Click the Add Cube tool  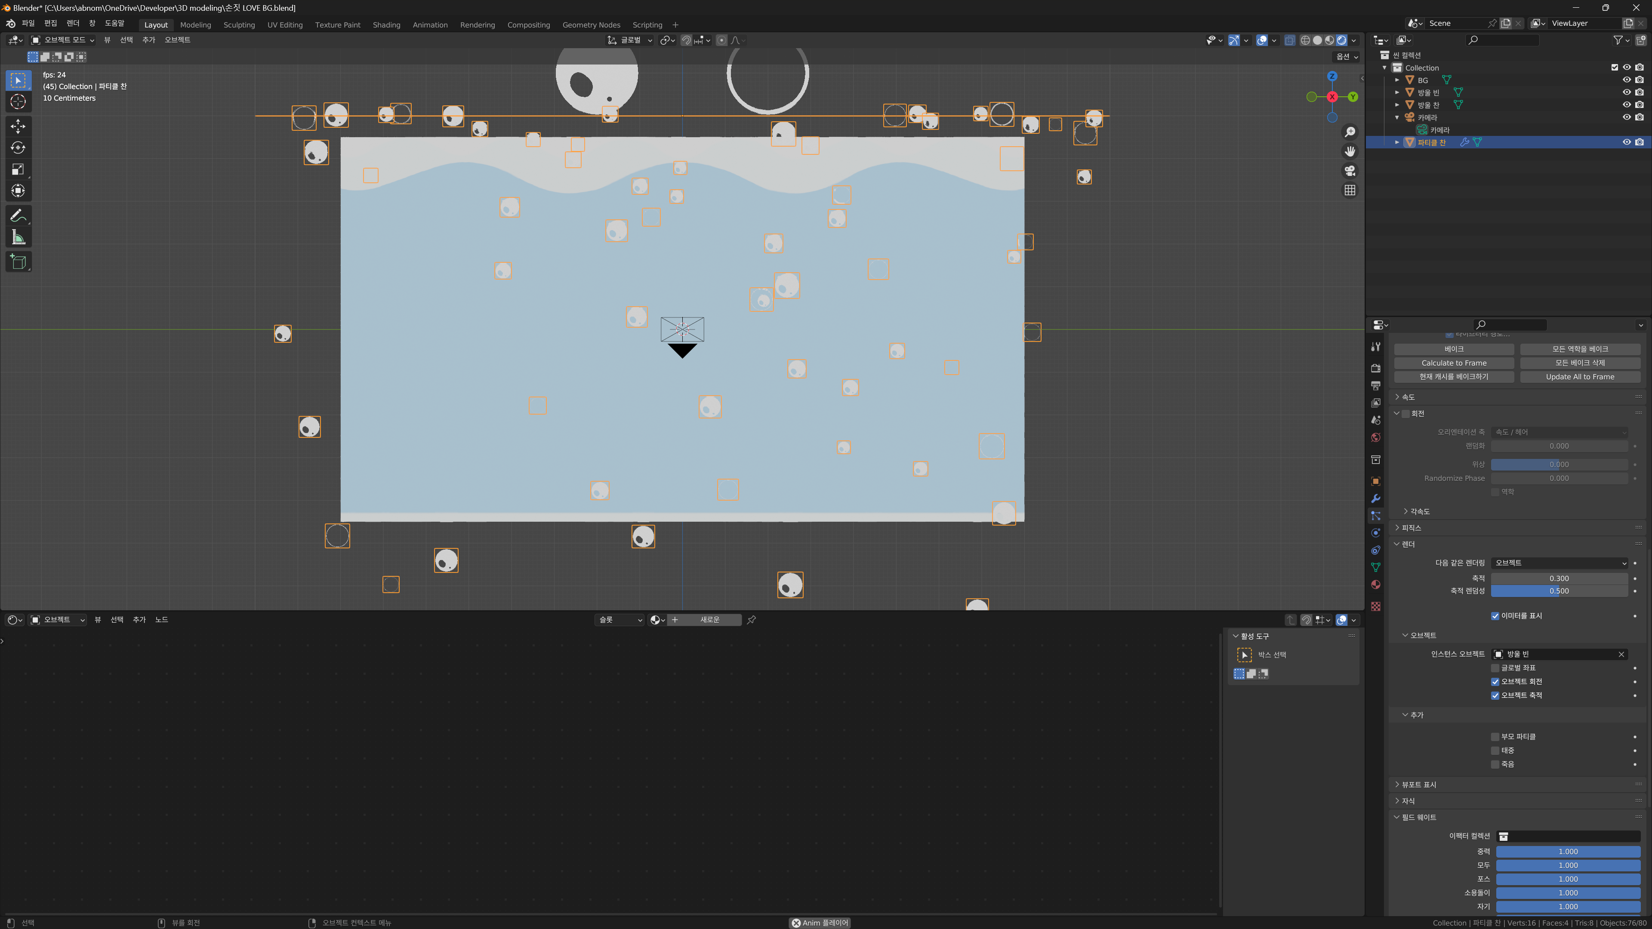[18, 261]
